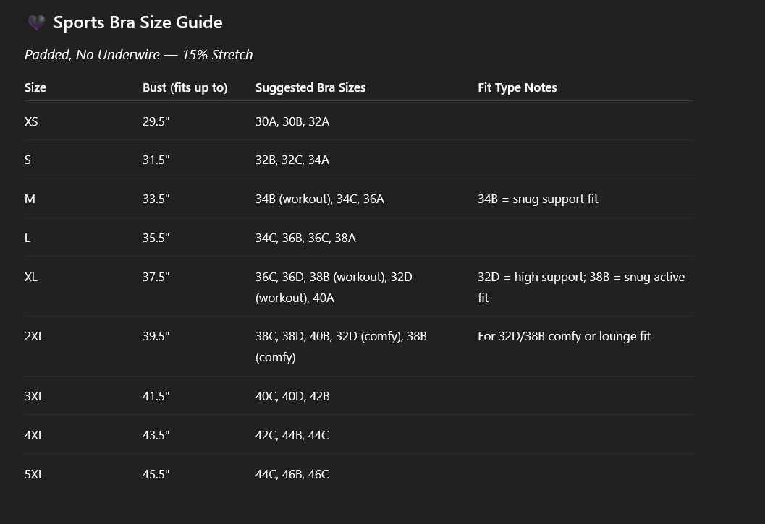The height and width of the screenshot is (524, 765).
Task: Click the 31.5" bust measurement cell
Action: 156,160
